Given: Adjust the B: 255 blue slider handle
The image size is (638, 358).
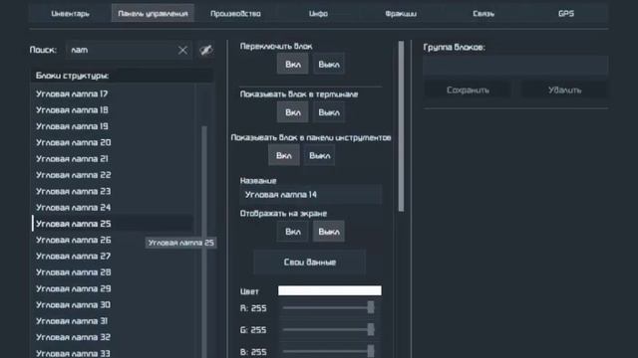Looking at the screenshot, I should click(x=371, y=351).
